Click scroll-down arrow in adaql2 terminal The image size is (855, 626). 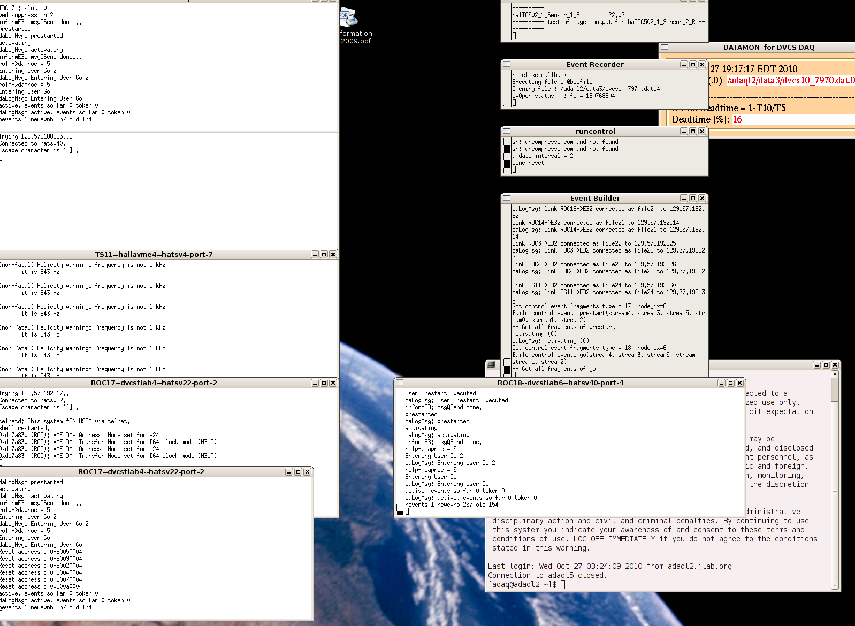click(x=835, y=586)
